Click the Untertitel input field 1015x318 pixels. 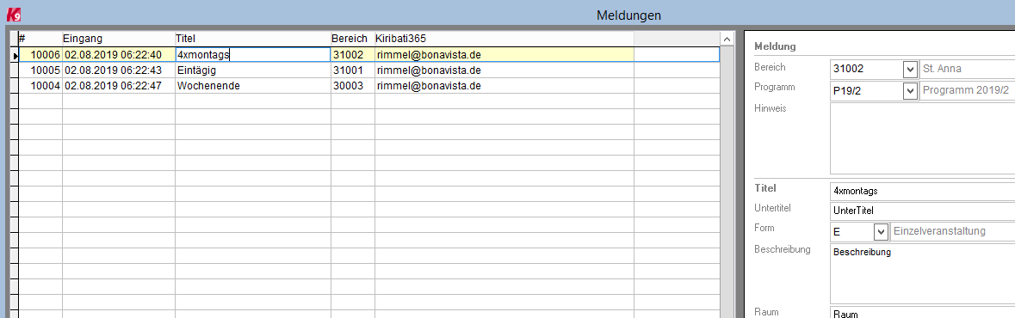click(x=922, y=211)
